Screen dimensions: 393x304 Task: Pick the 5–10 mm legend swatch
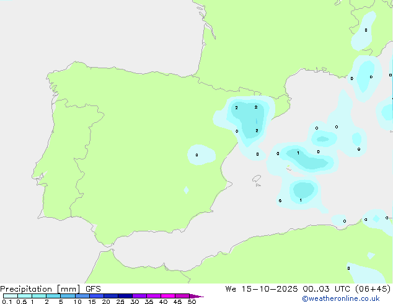pos(68,296)
